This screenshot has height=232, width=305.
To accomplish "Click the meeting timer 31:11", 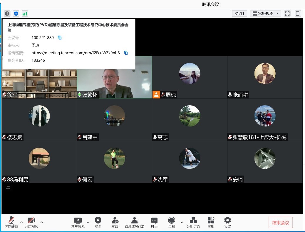I will point(239,14).
